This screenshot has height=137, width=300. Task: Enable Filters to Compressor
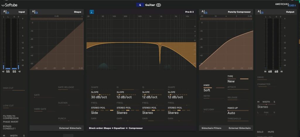point(11,117)
